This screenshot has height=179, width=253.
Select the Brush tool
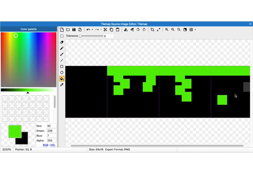(x=62, y=54)
